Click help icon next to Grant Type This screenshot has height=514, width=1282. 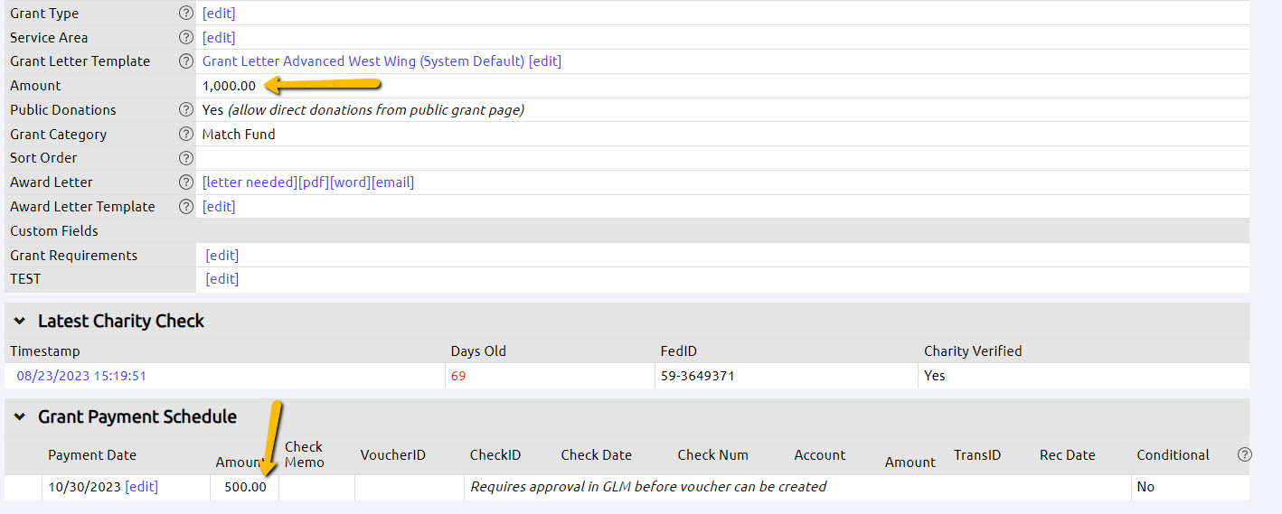pos(186,14)
